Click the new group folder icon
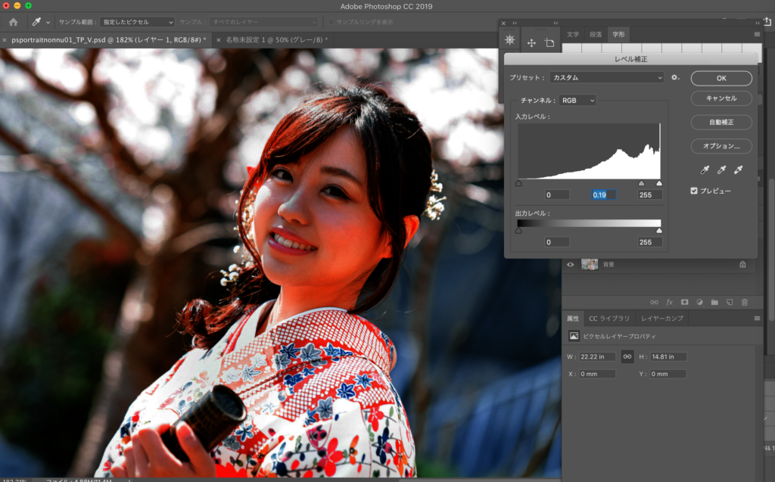Viewport: 775px width, 482px height. pos(714,302)
